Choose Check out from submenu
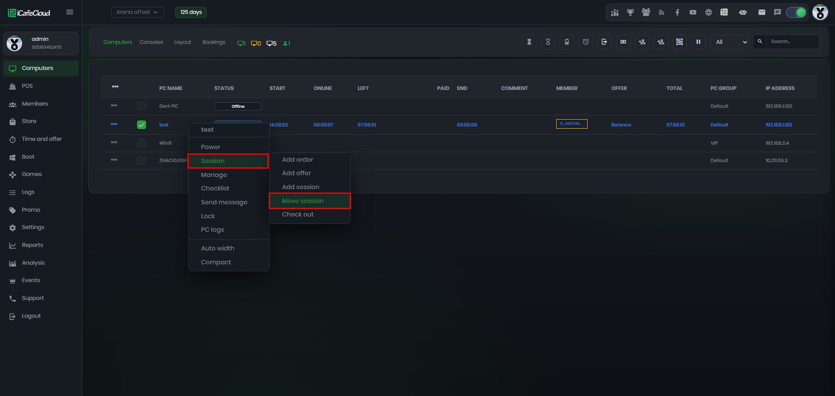 pyautogui.click(x=310, y=214)
